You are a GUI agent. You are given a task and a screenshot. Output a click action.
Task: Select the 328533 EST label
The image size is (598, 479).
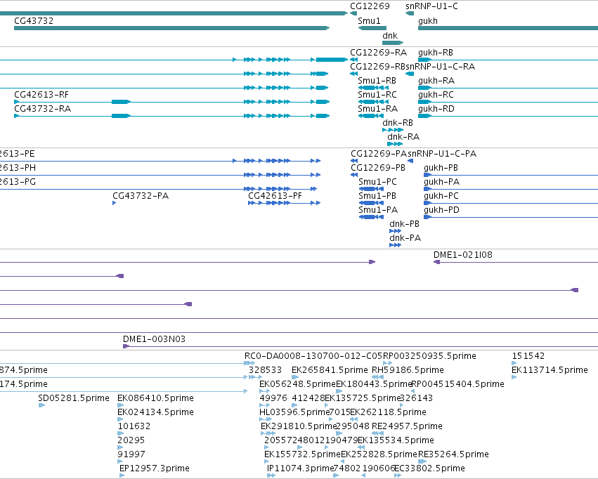click(x=265, y=370)
